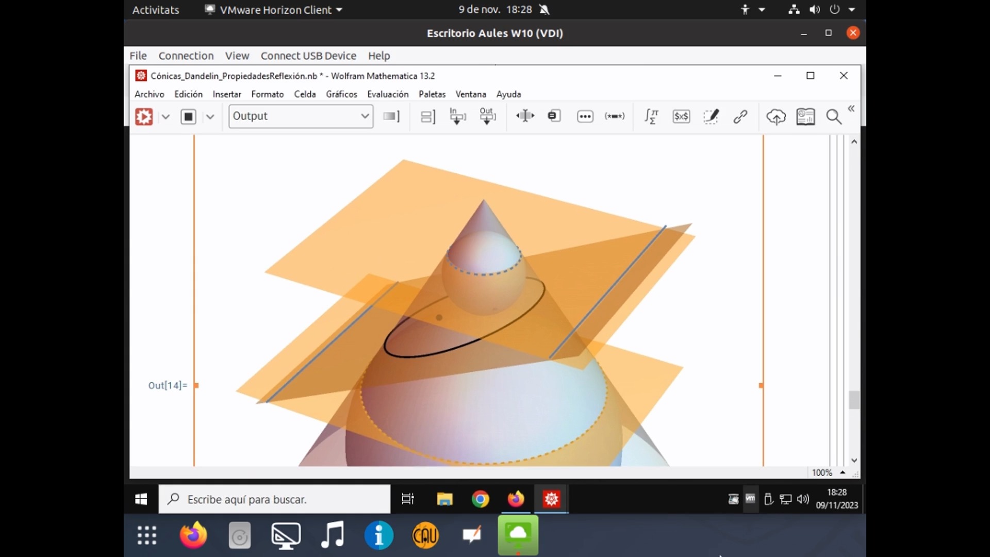Open Activitats overview

[x=156, y=10]
